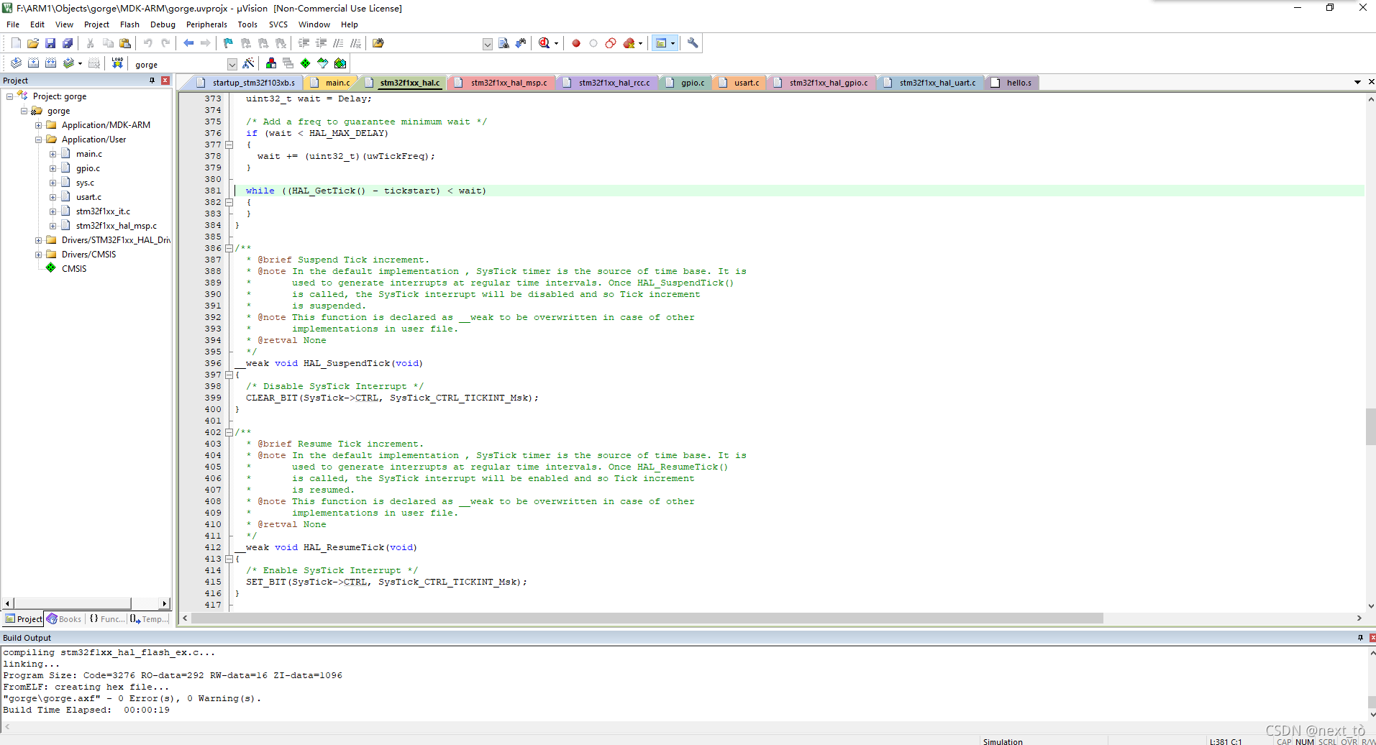Pin the Build Output panel
The width and height of the screenshot is (1376, 745).
(x=1360, y=637)
